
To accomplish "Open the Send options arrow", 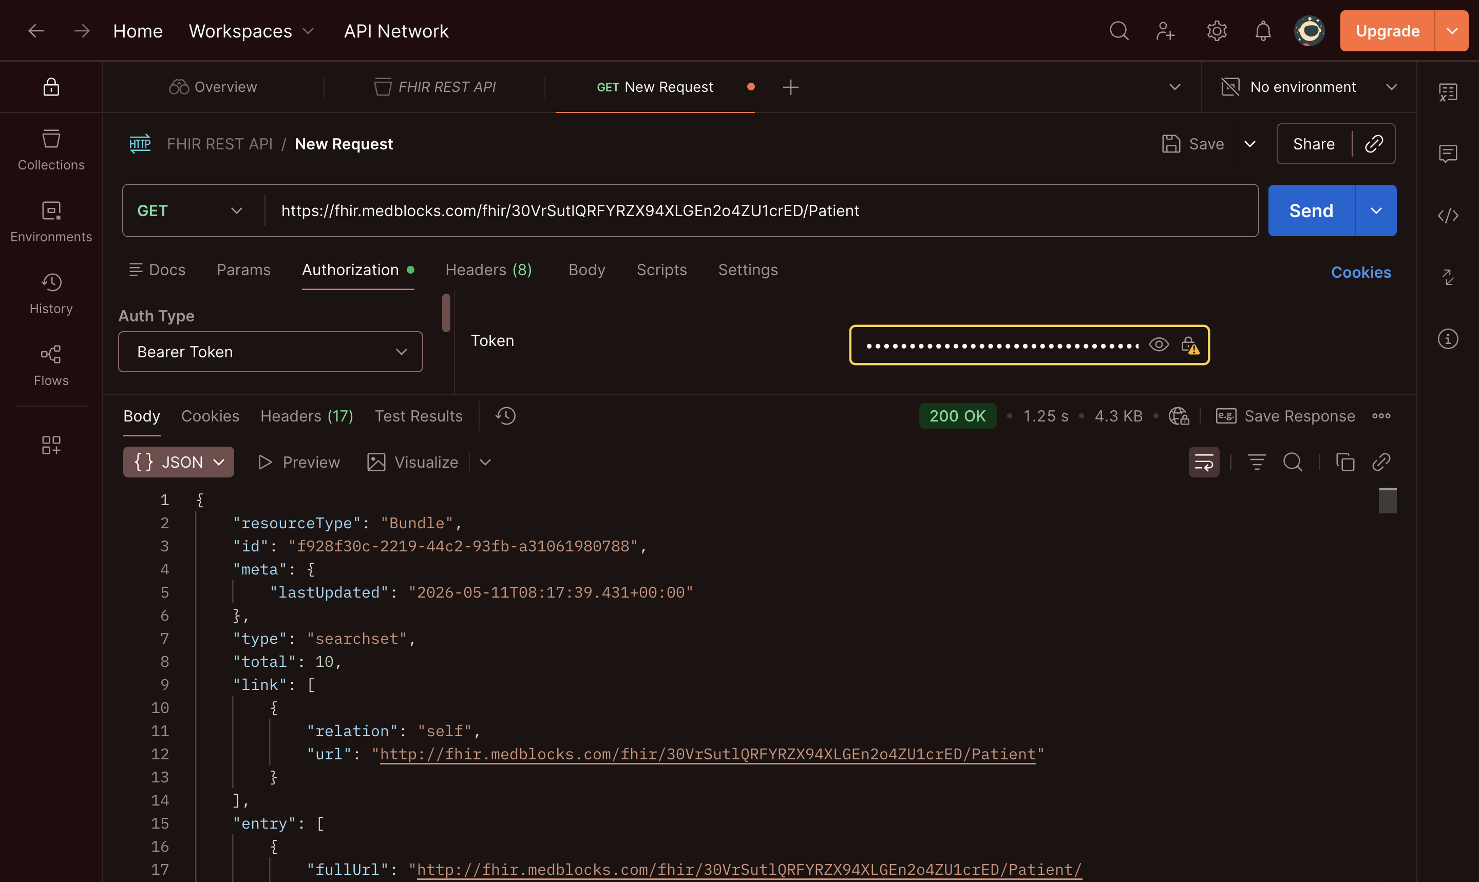I will point(1376,210).
